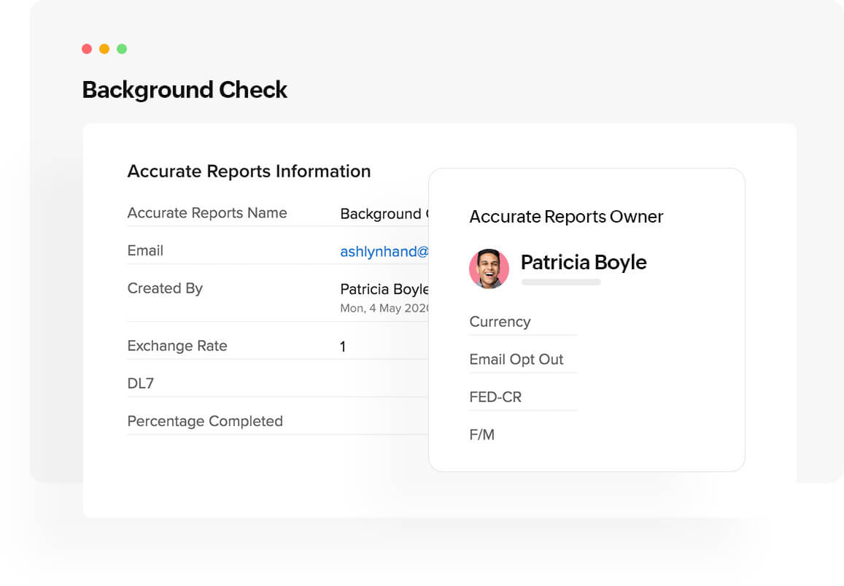This screenshot has height=586, width=844.
Task: Select the Currency field in owner card
Action: [500, 322]
